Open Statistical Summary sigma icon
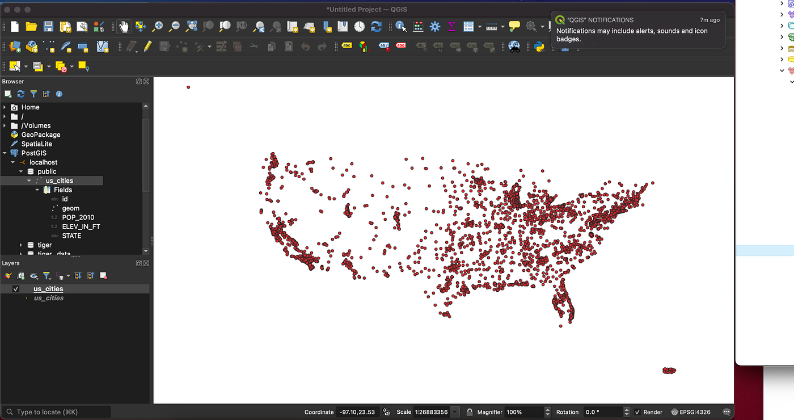Image resolution: width=794 pixels, height=420 pixels. (x=452, y=27)
